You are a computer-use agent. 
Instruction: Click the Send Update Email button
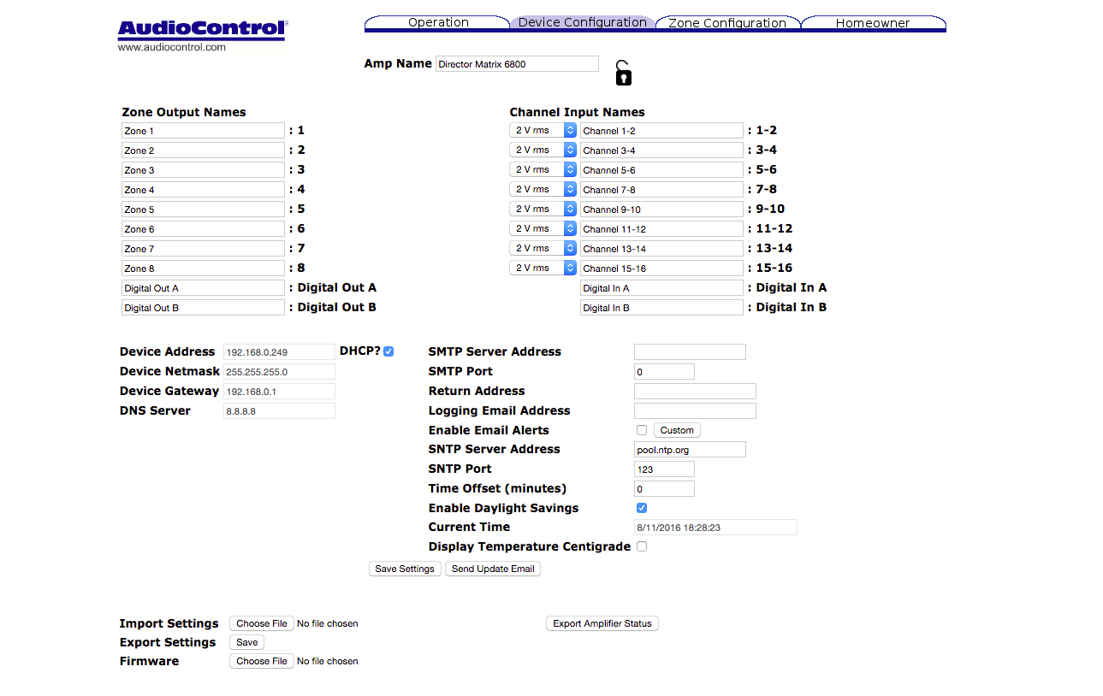click(x=493, y=569)
